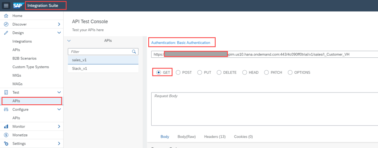Click the Monitor chart icon
The image size is (378, 148).
6,127
